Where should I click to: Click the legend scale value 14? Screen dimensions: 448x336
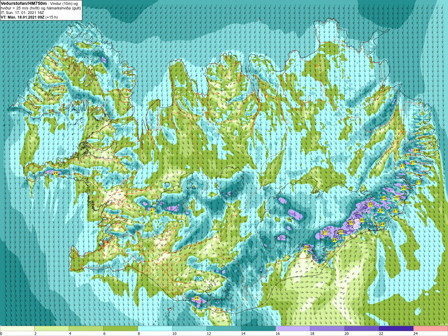[243, 334]
